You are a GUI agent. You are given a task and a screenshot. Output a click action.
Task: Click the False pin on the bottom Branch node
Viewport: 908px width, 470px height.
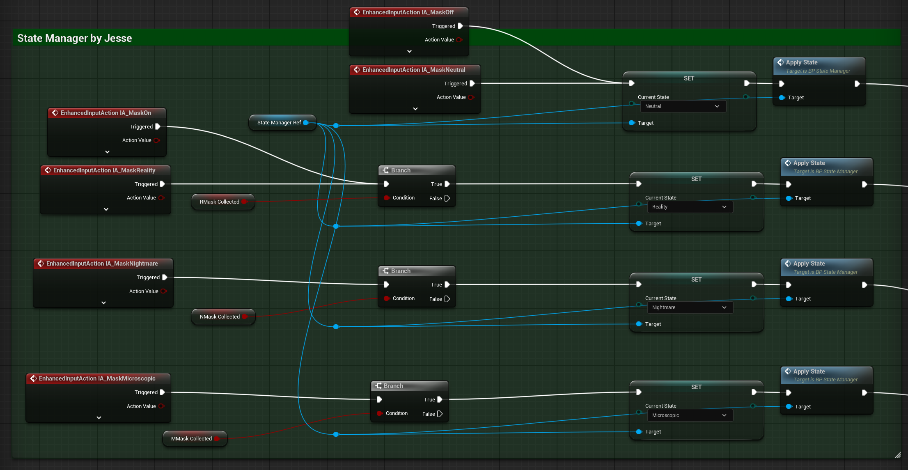(x=441, y=414)
